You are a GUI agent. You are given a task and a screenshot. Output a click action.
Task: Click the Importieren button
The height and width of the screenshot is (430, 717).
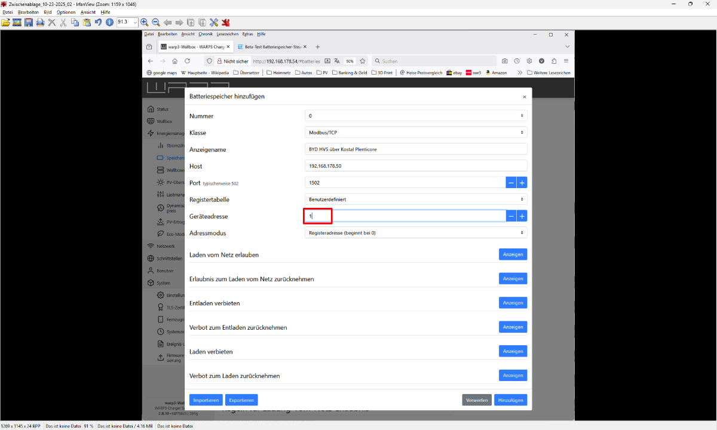[206, 400]
